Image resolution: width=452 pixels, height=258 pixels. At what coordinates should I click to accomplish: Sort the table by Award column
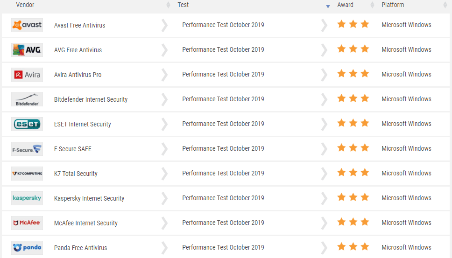click(372, 5)
